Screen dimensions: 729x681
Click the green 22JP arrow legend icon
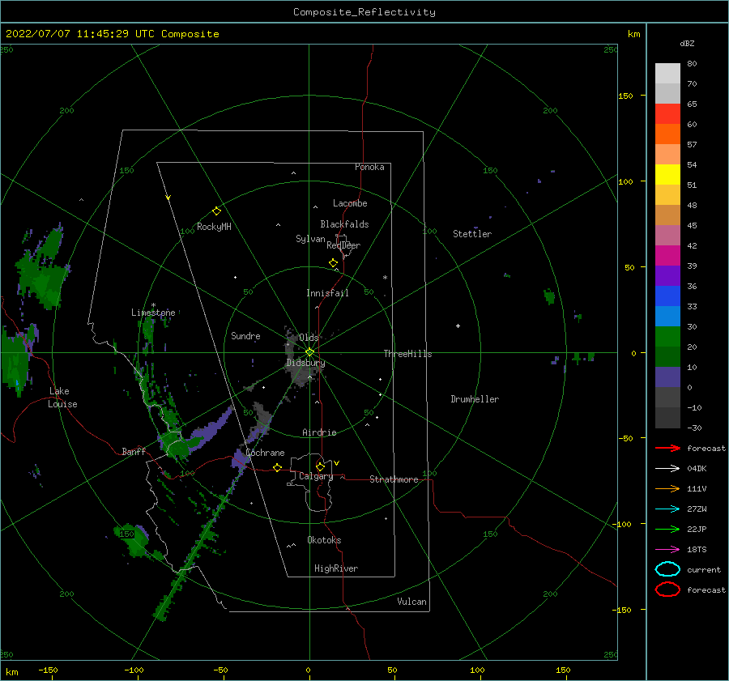tap(667, 529)
